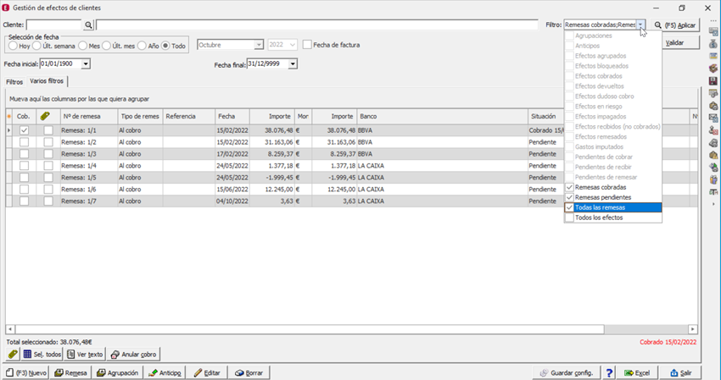Click the Salir exit button
Screen dimensions: 721x380
click(x=680, y=372)
